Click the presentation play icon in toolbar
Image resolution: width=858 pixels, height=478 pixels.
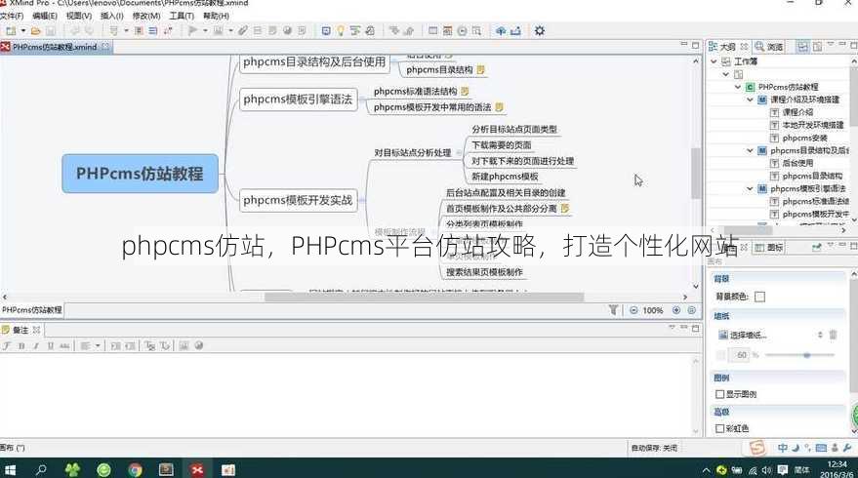pos(192,30)
